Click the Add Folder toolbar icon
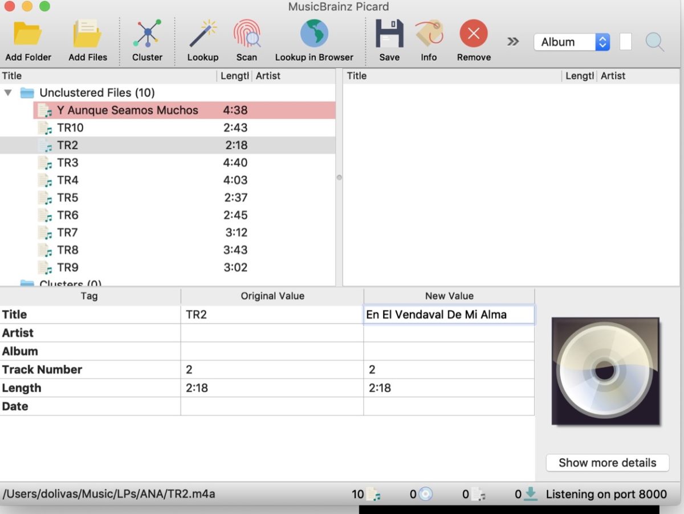This screenshot has height=514, width=684. pos(28,34)
